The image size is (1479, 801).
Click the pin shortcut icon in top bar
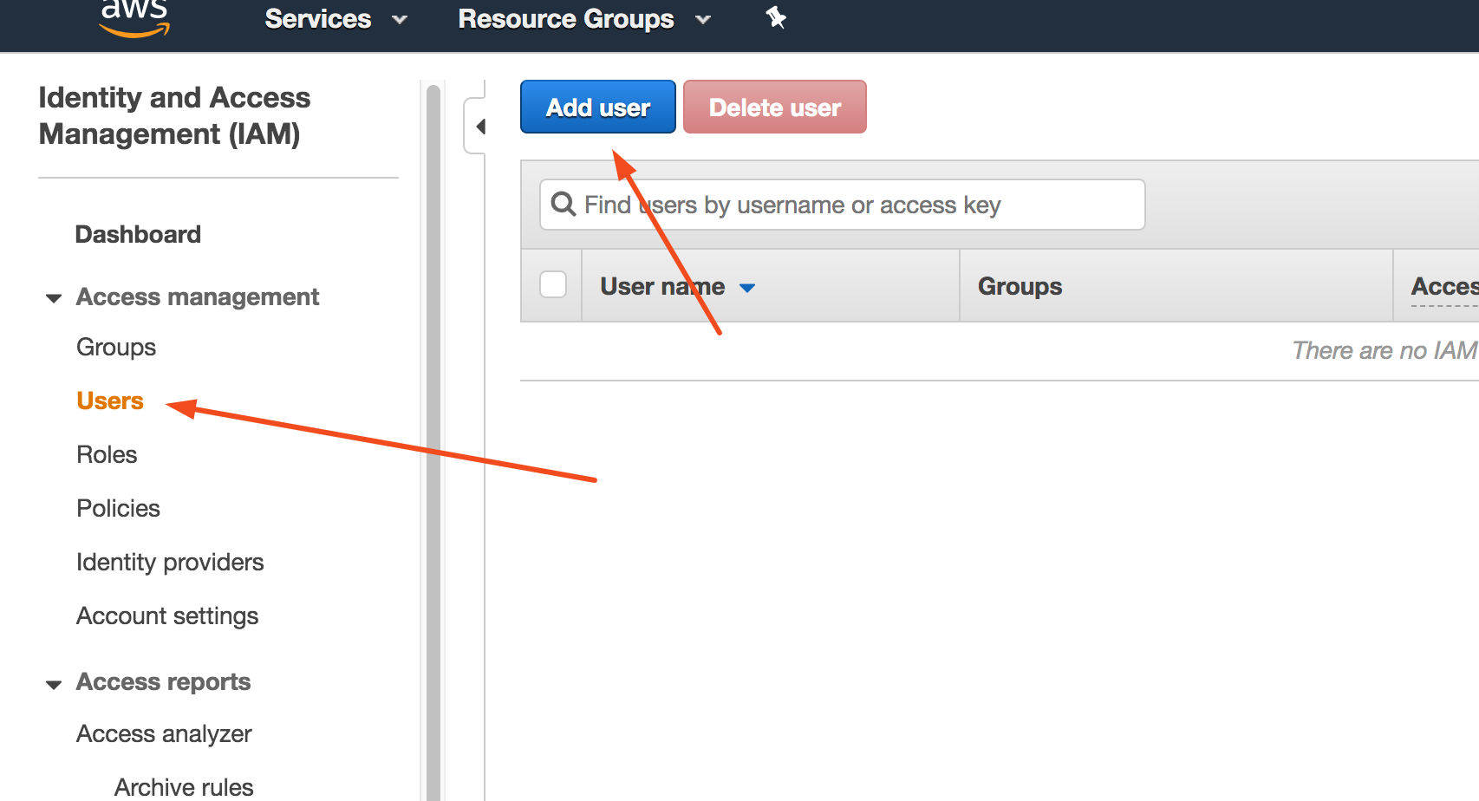click(x=776, y=17)
